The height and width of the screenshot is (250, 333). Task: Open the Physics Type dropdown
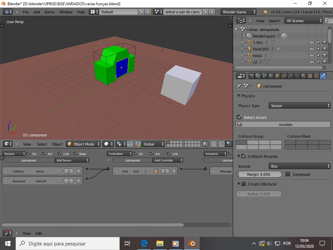pos(299,105)
